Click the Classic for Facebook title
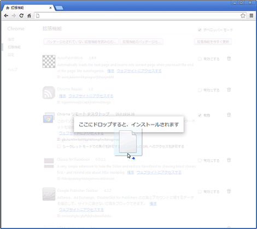 pyautogui.click(x=73, y=159)
